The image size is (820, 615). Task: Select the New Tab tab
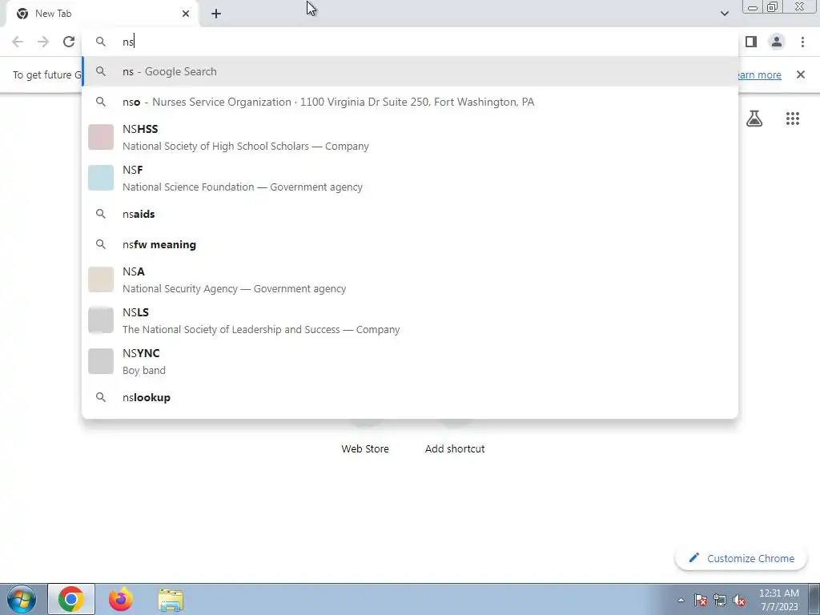tap(102, 14)
